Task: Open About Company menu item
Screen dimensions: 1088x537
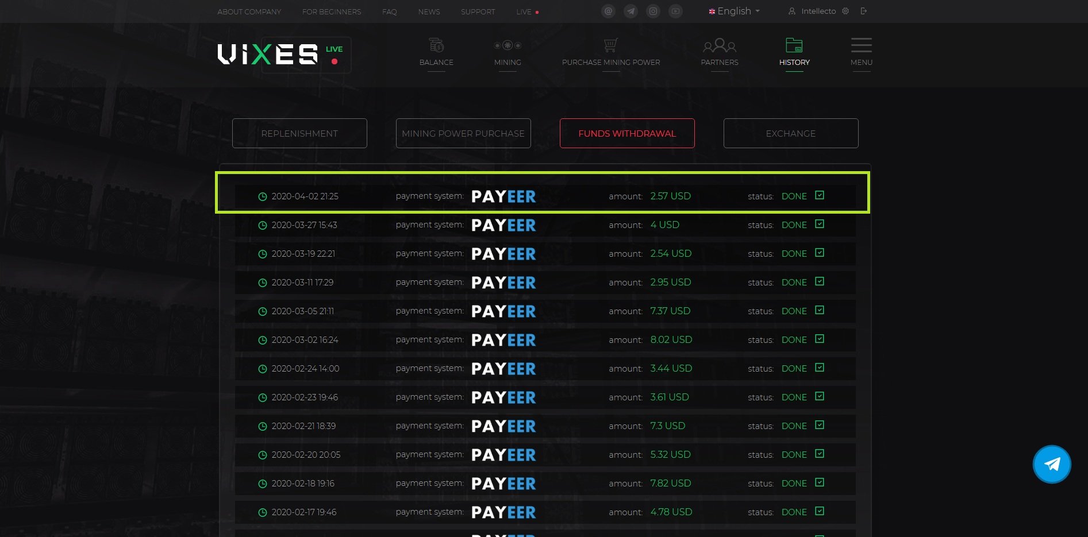Action: click(x=249, y=11)
